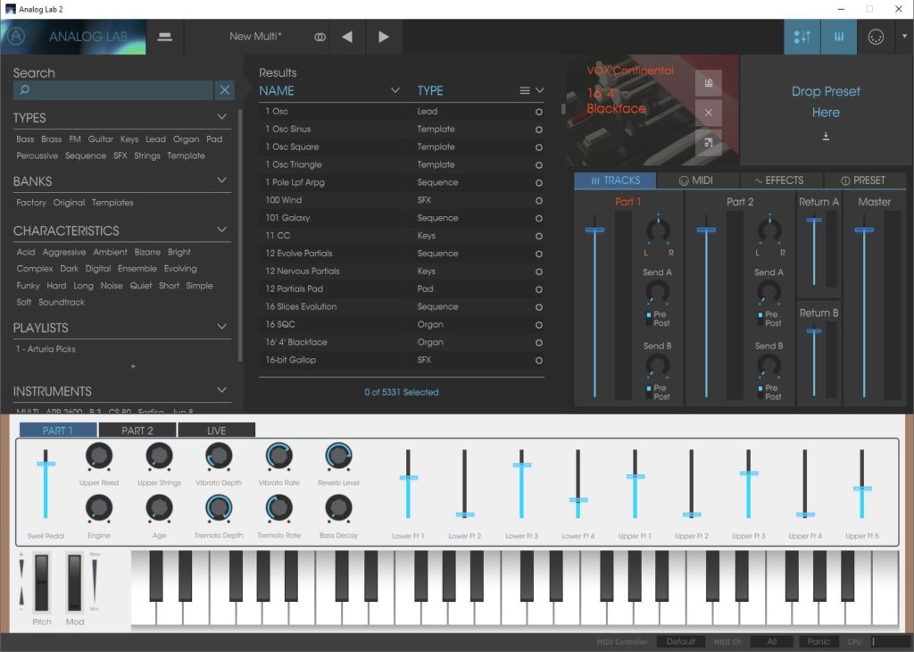Toggle the circle marker for 11 CC
Screen dimensions: 914x652
tap(538, 236)
